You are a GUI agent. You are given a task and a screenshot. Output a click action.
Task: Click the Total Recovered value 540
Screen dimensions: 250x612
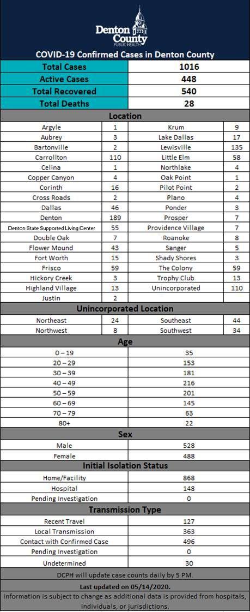tap(189, 91)
